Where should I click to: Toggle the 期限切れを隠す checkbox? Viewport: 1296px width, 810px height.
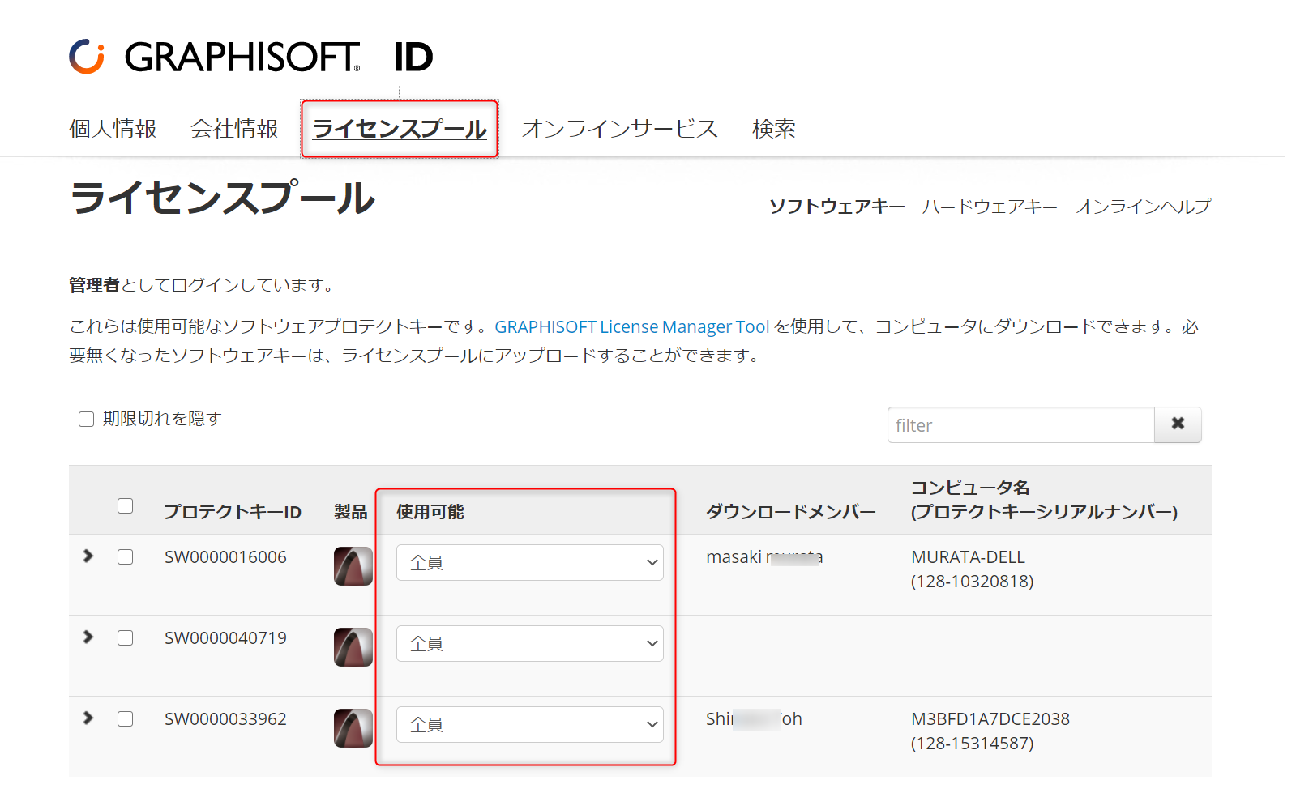[x=86, y=419]
